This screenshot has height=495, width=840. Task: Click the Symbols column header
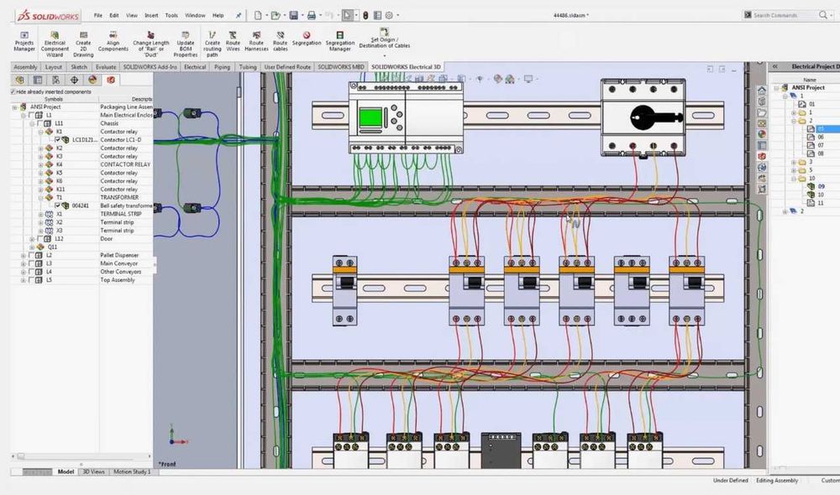54,99
